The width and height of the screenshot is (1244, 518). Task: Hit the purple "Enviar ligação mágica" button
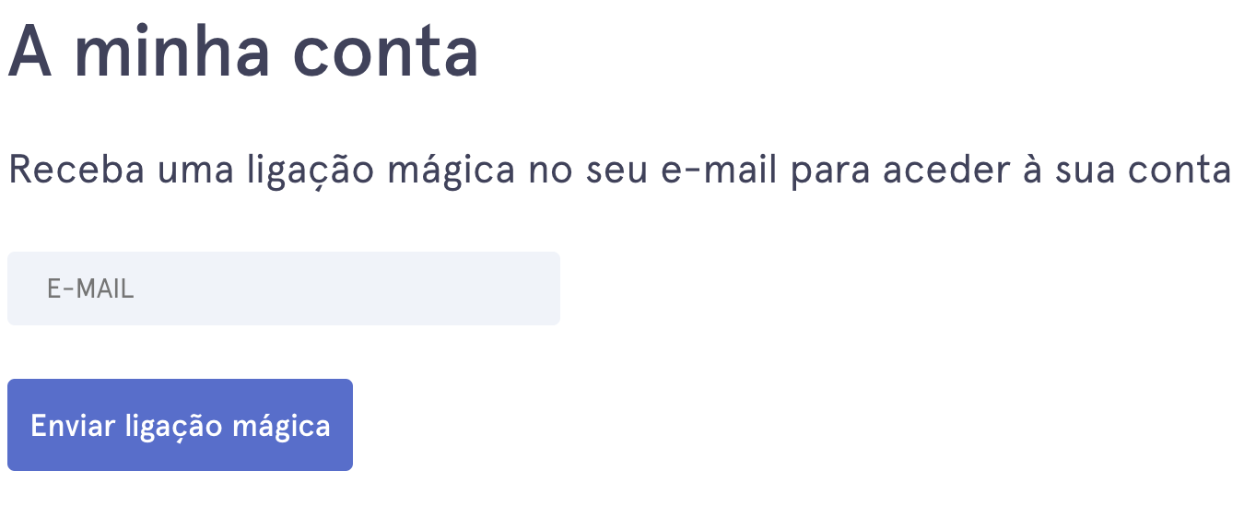pyautogui.click(x=180, y=425)
